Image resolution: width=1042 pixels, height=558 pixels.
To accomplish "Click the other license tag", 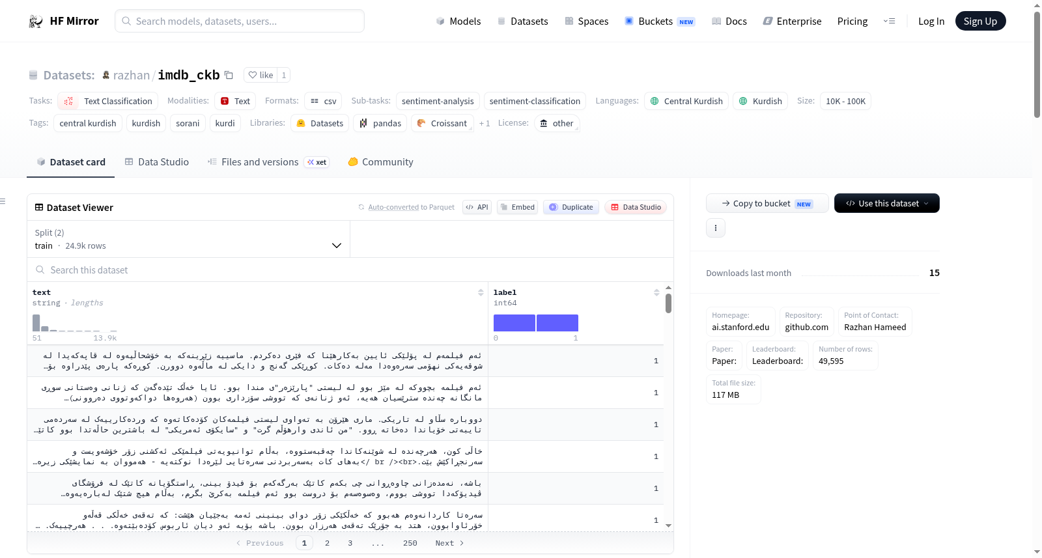I will (557, 123).
